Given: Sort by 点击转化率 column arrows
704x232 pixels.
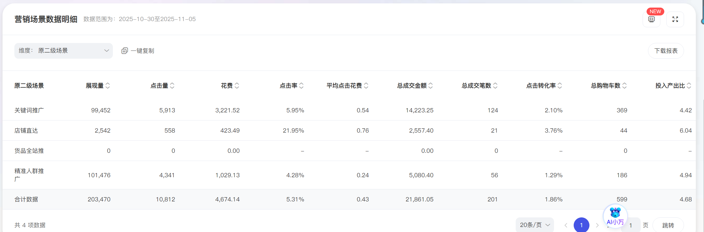Looking at the screenshot, I should pyautogui.click(x=560, y=86).
